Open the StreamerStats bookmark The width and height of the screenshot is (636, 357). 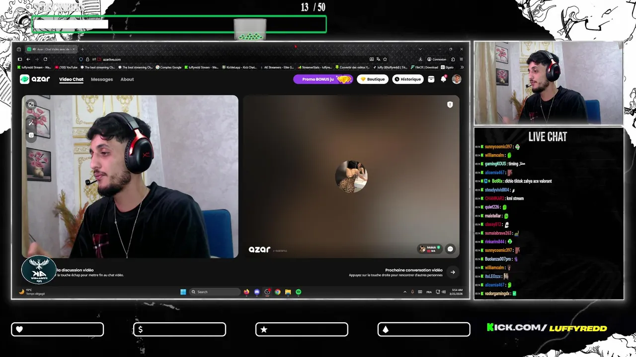pos(314,67)
